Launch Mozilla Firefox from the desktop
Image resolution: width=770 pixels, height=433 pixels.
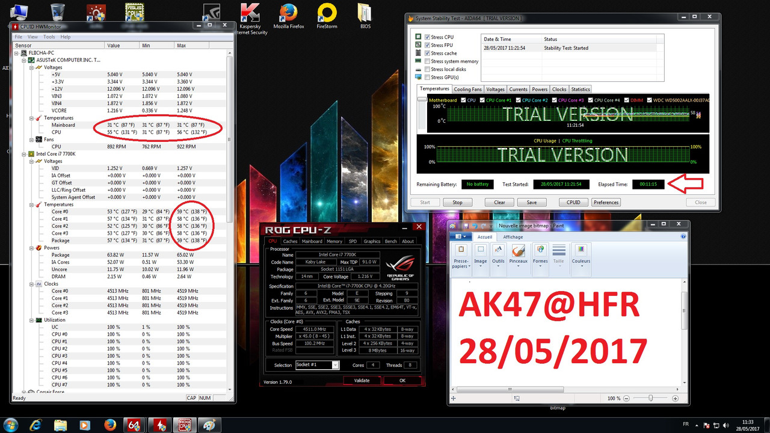pyautogui.click(x=288, y=13)
